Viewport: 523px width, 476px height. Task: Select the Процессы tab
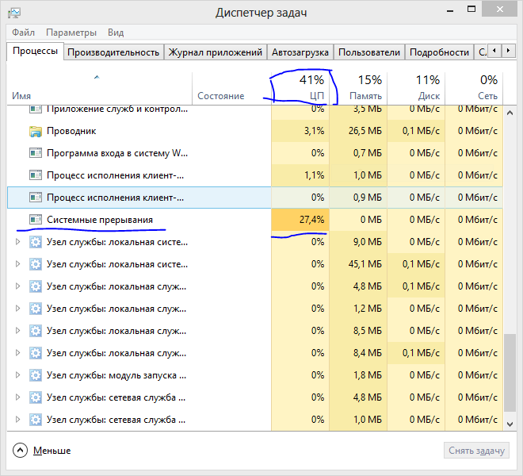pos(35,51)
